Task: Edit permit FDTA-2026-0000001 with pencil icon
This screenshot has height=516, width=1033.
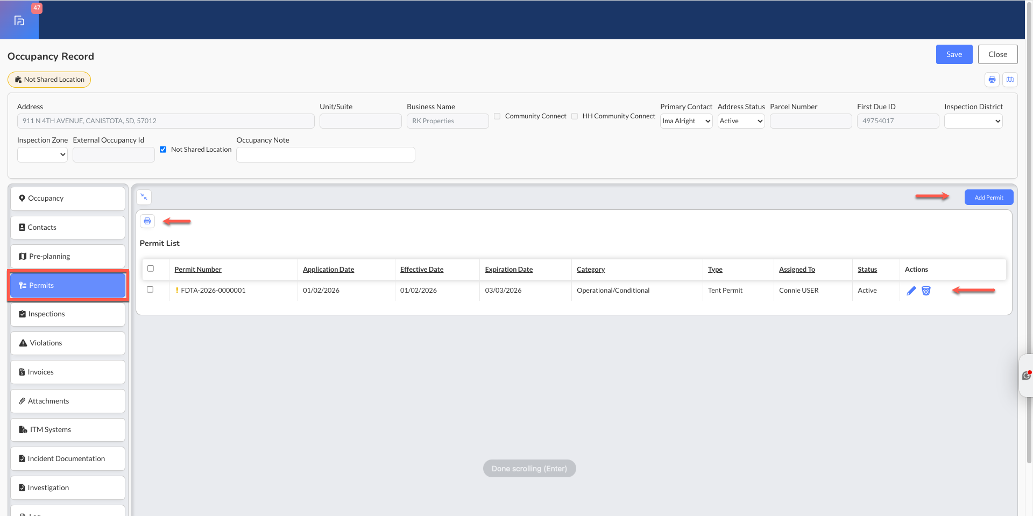Action: [911, 291]
